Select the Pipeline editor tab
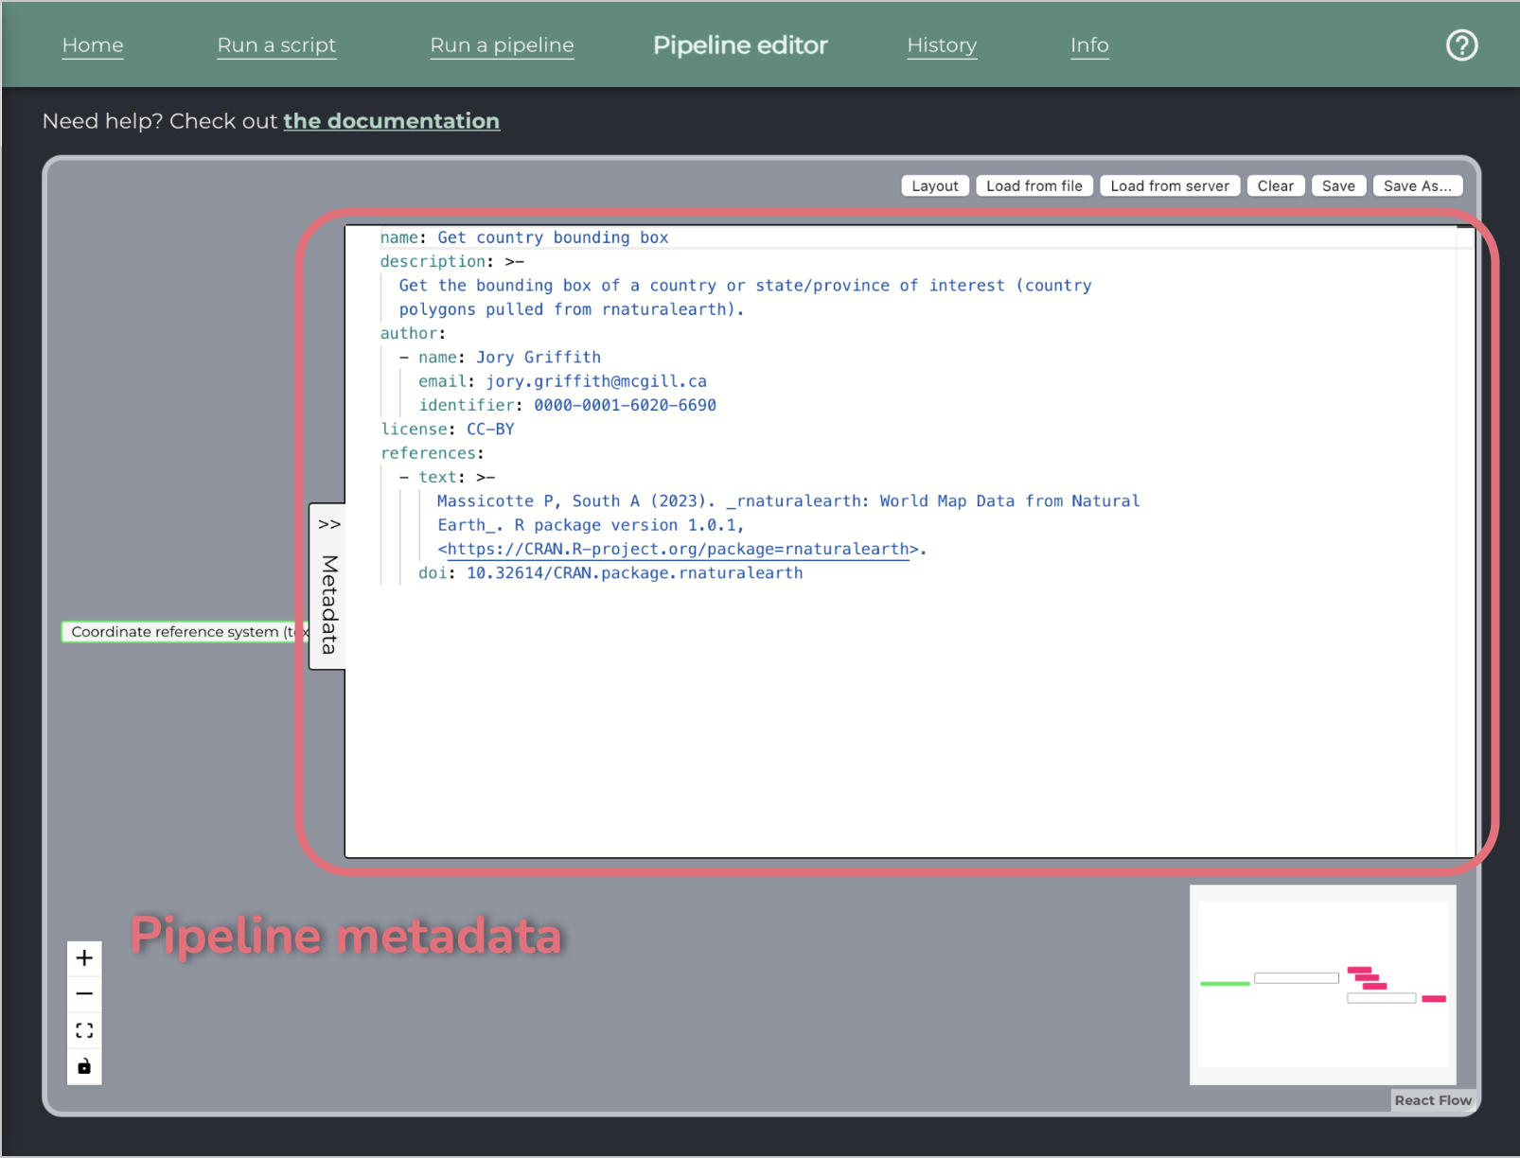 (740, 45)
